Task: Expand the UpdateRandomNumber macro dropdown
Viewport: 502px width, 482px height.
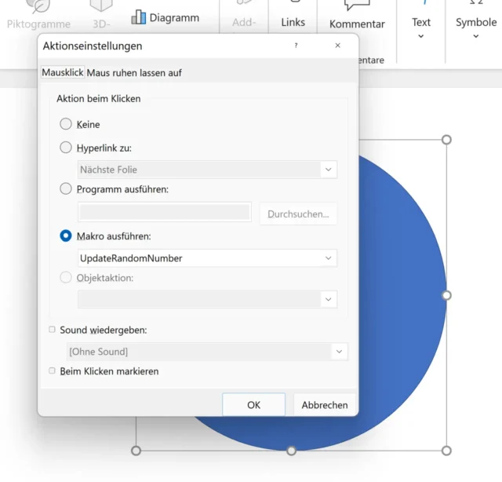Action: click(329, 257)
